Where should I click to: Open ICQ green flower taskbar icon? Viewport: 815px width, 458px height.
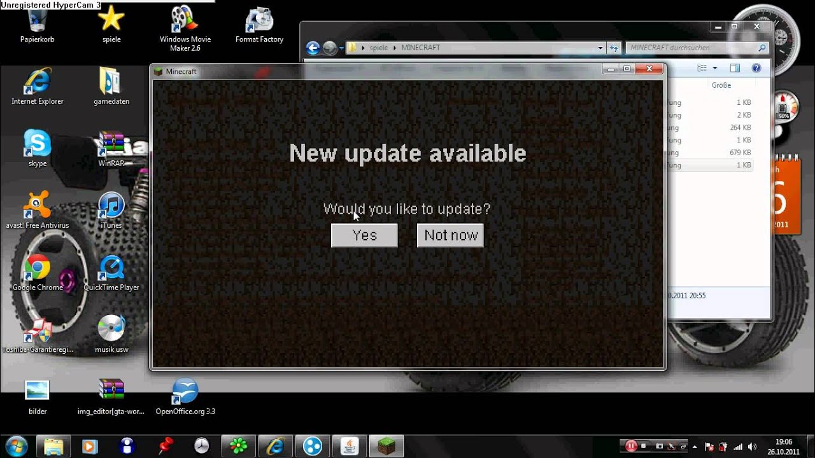239,445
